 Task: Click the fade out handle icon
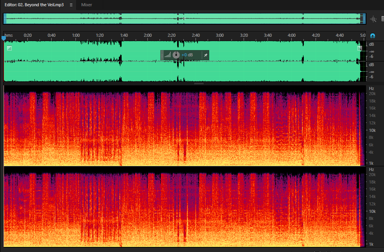(x=359, y=48)
